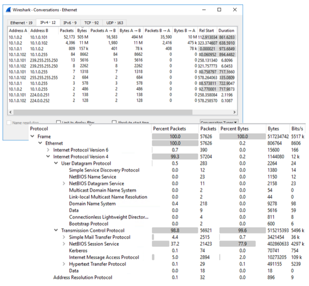This screenshot has width=309, height=286.
Task: Collapse Transmission Control Protocol node
Action: (x=56, y=230)
